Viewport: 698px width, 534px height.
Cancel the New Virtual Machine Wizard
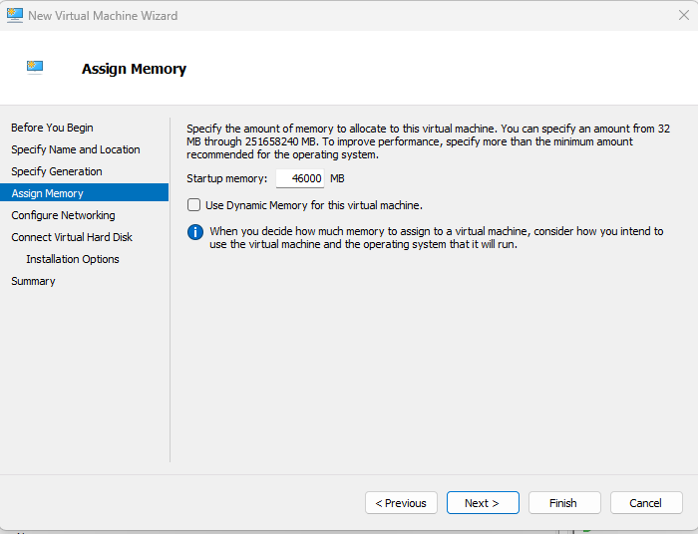tap(645, 503)
